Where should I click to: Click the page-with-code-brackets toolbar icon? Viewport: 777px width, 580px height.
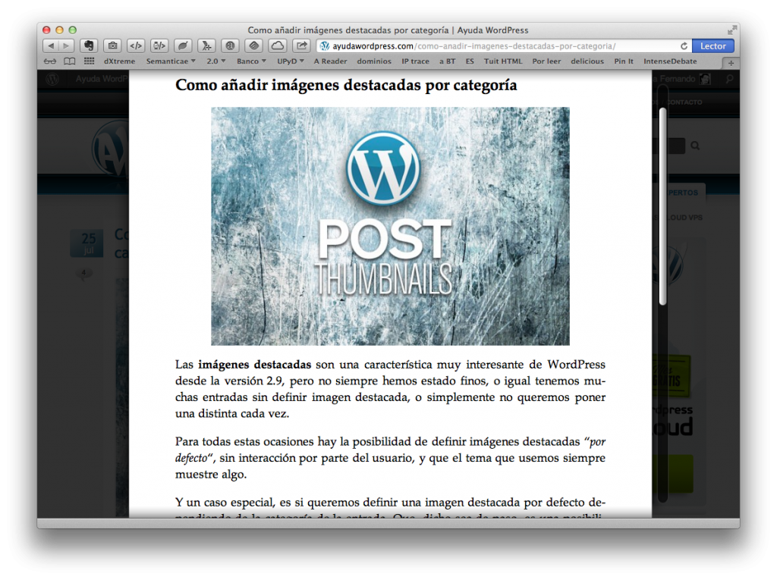[159, 46]
